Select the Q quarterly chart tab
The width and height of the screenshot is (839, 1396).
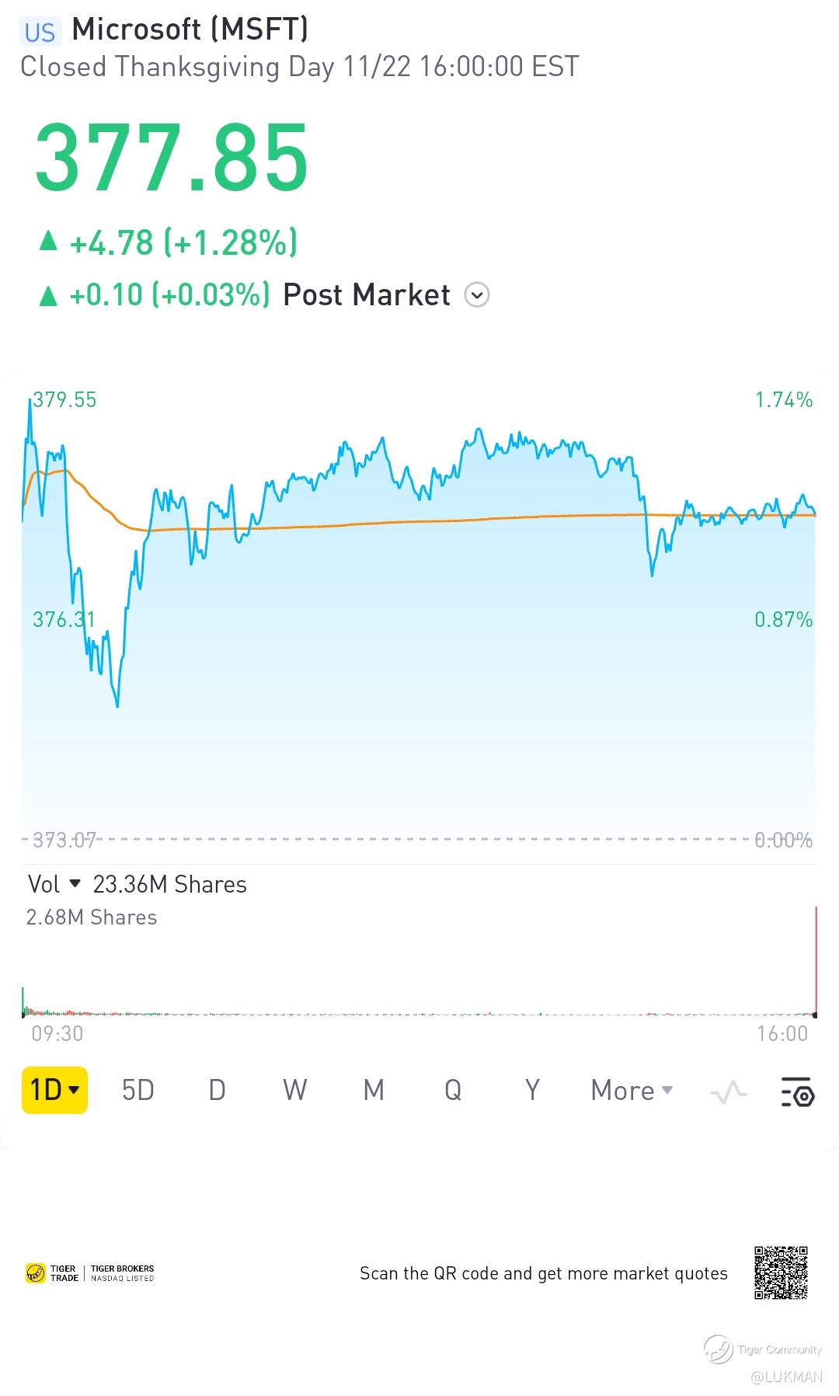(x=453, y=1090)
